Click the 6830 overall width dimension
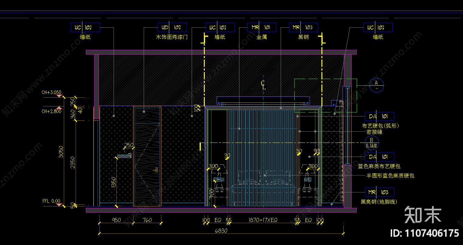463x245 pixels. 221,231
